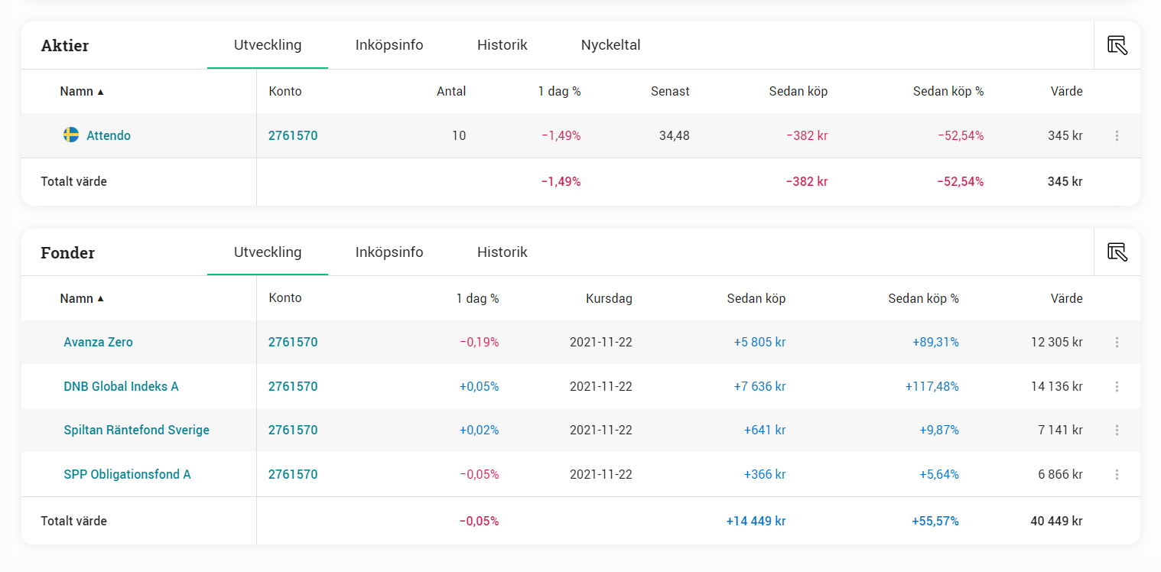Open SPP Obligationsfond A fund link
This screenshot has width=1161, height=572.
127,475
